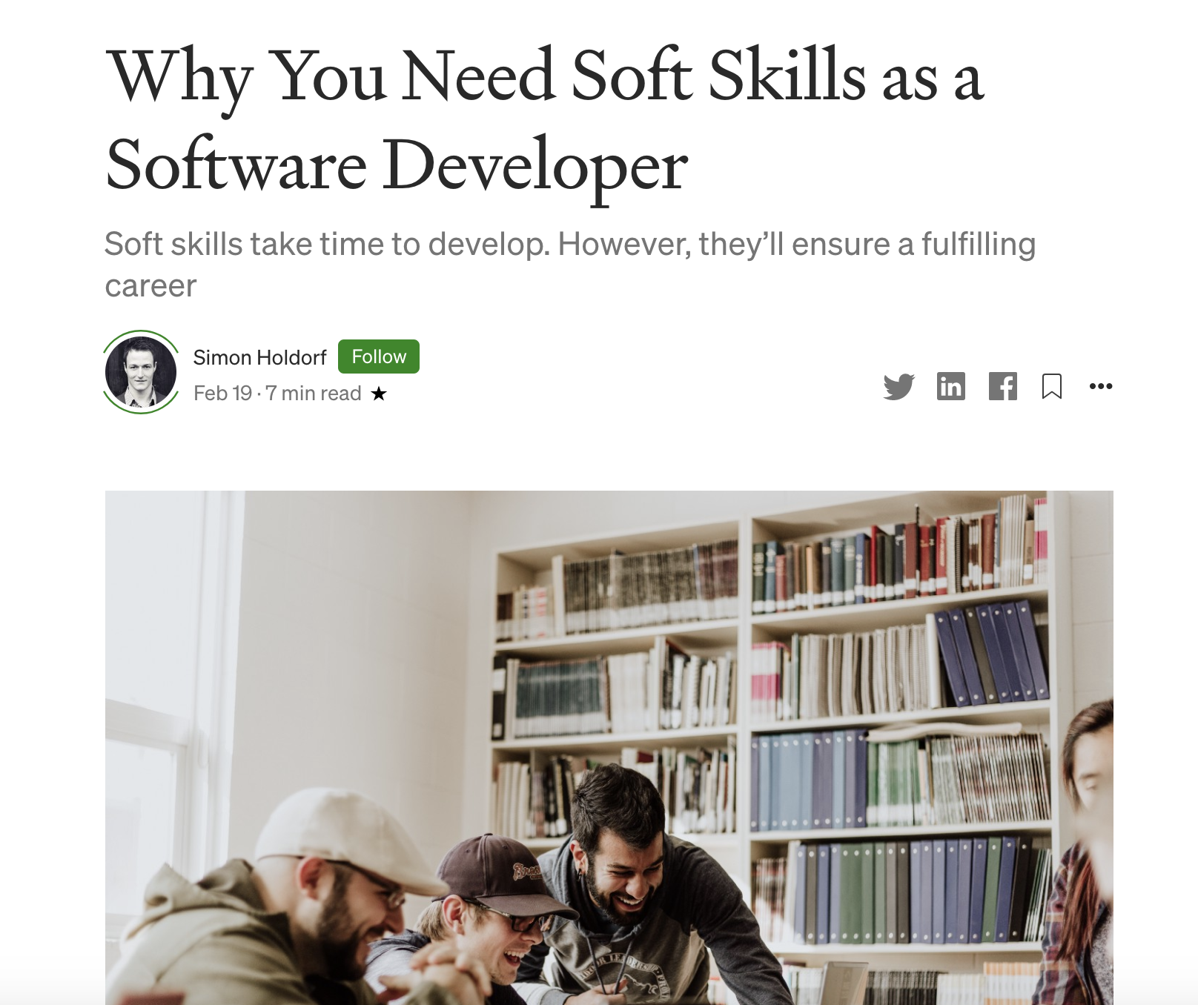This screenshot has width=1198, height=1005.
Task: Open the three-dot more options menu
Action: click(1101, 386)
